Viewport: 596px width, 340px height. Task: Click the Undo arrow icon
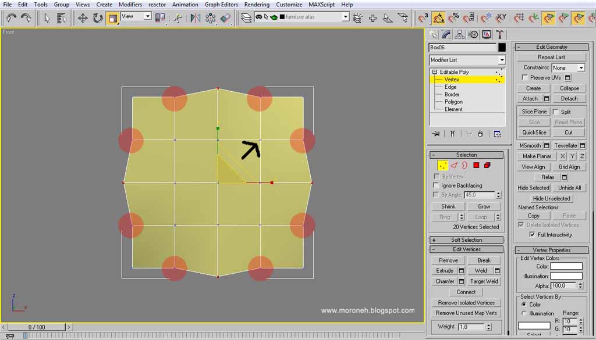pos(11,18)
